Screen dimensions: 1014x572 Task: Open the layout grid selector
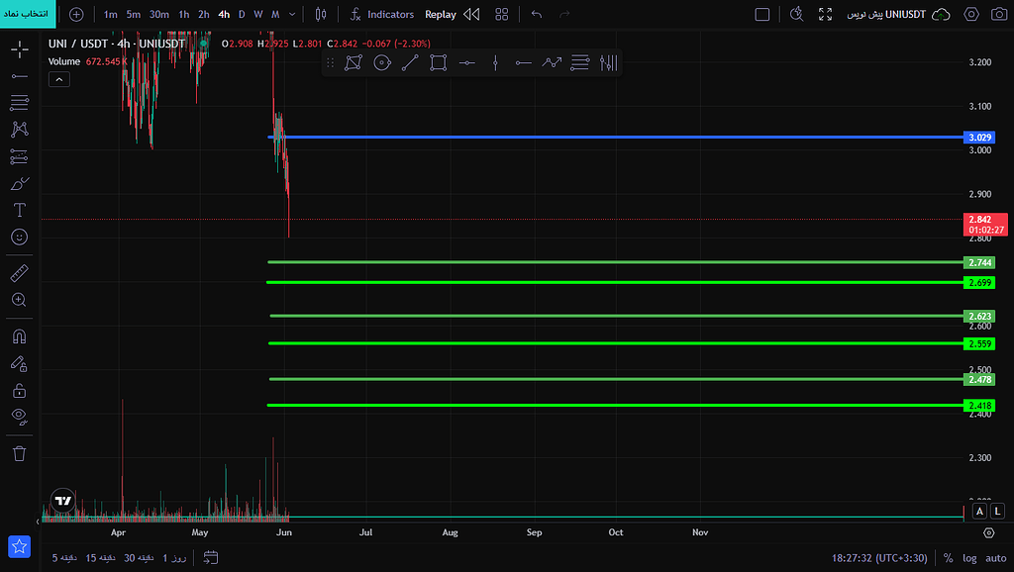(502, 14)
